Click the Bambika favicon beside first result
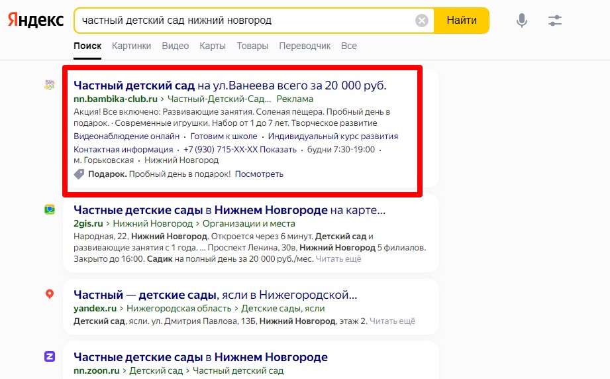The image size is (610, 379). point(50,84)
